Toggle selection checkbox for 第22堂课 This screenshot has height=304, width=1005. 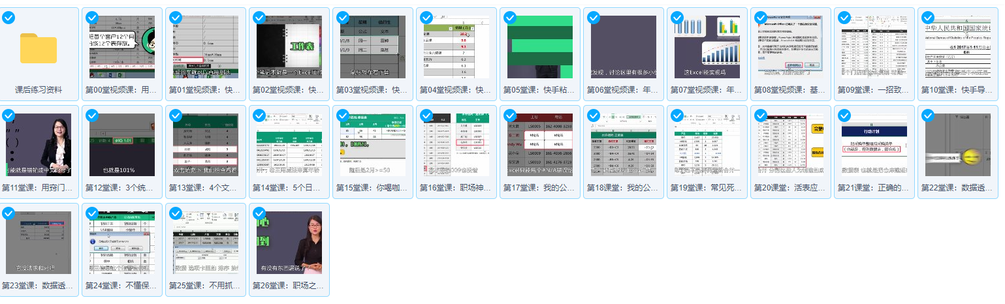pyautogui.click(x=928, y=115)
